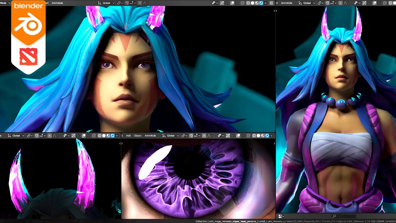This screenshot has height=223, width=396.
Task: Open pivot point menu in top-left viewport
Action: 120,3
